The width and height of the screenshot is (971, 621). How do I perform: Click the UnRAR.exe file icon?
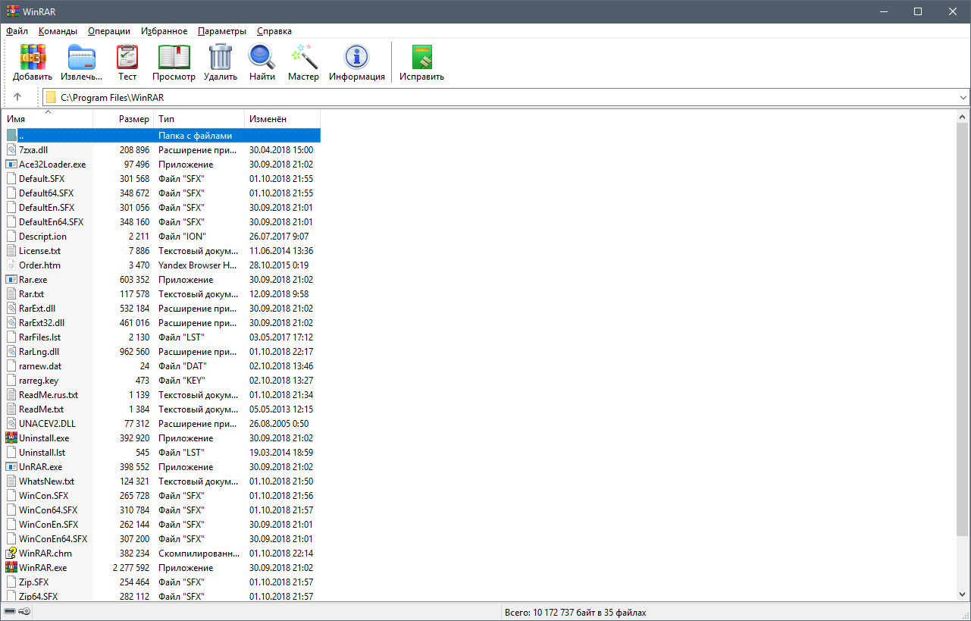click(11, 467)
